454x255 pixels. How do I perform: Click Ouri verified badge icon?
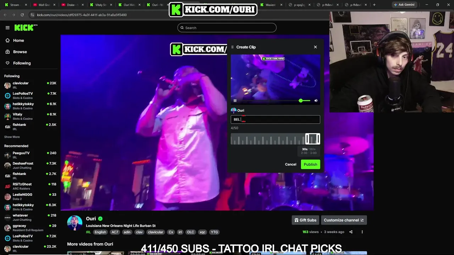100,219
